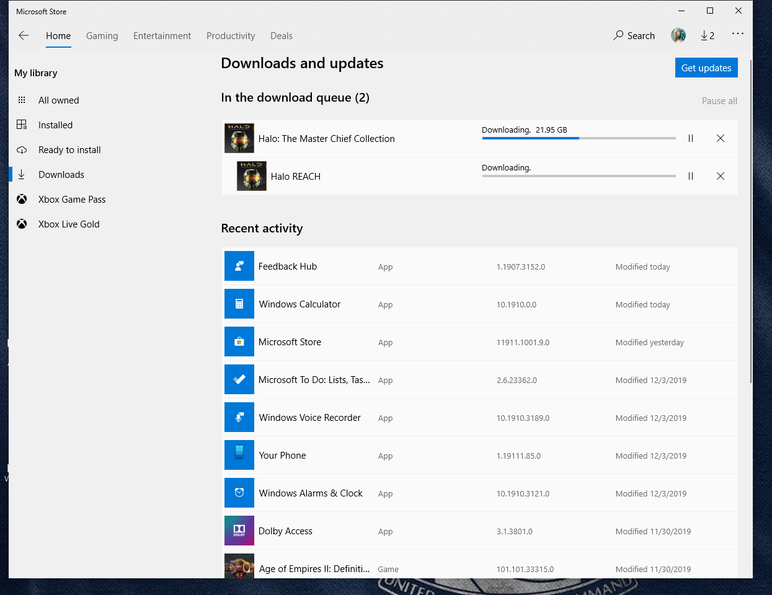Click the 'Downloading. 21.95 GB' status
772x595 pixels.
[525, 130]
